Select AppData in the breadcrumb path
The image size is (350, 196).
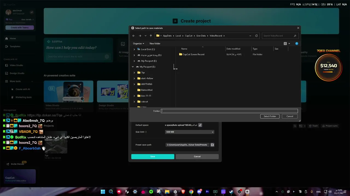pyautogui.click(x=167, y=36)
